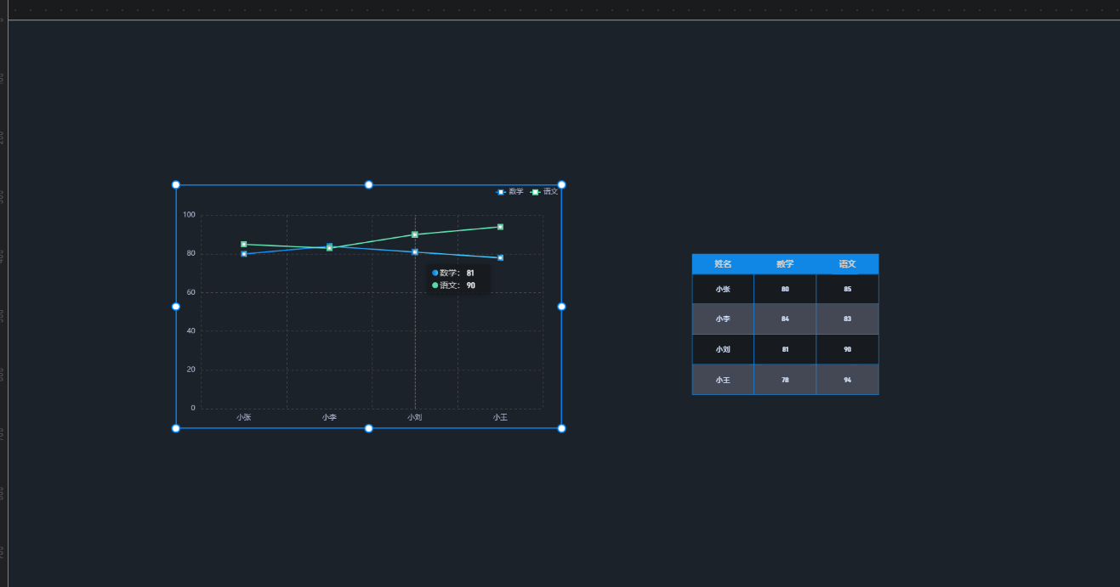This screenshot has width=1120, height=587.
Task: Click the 语文 data point for 小王
Action: pyautogui.click(x=500, y=227)
